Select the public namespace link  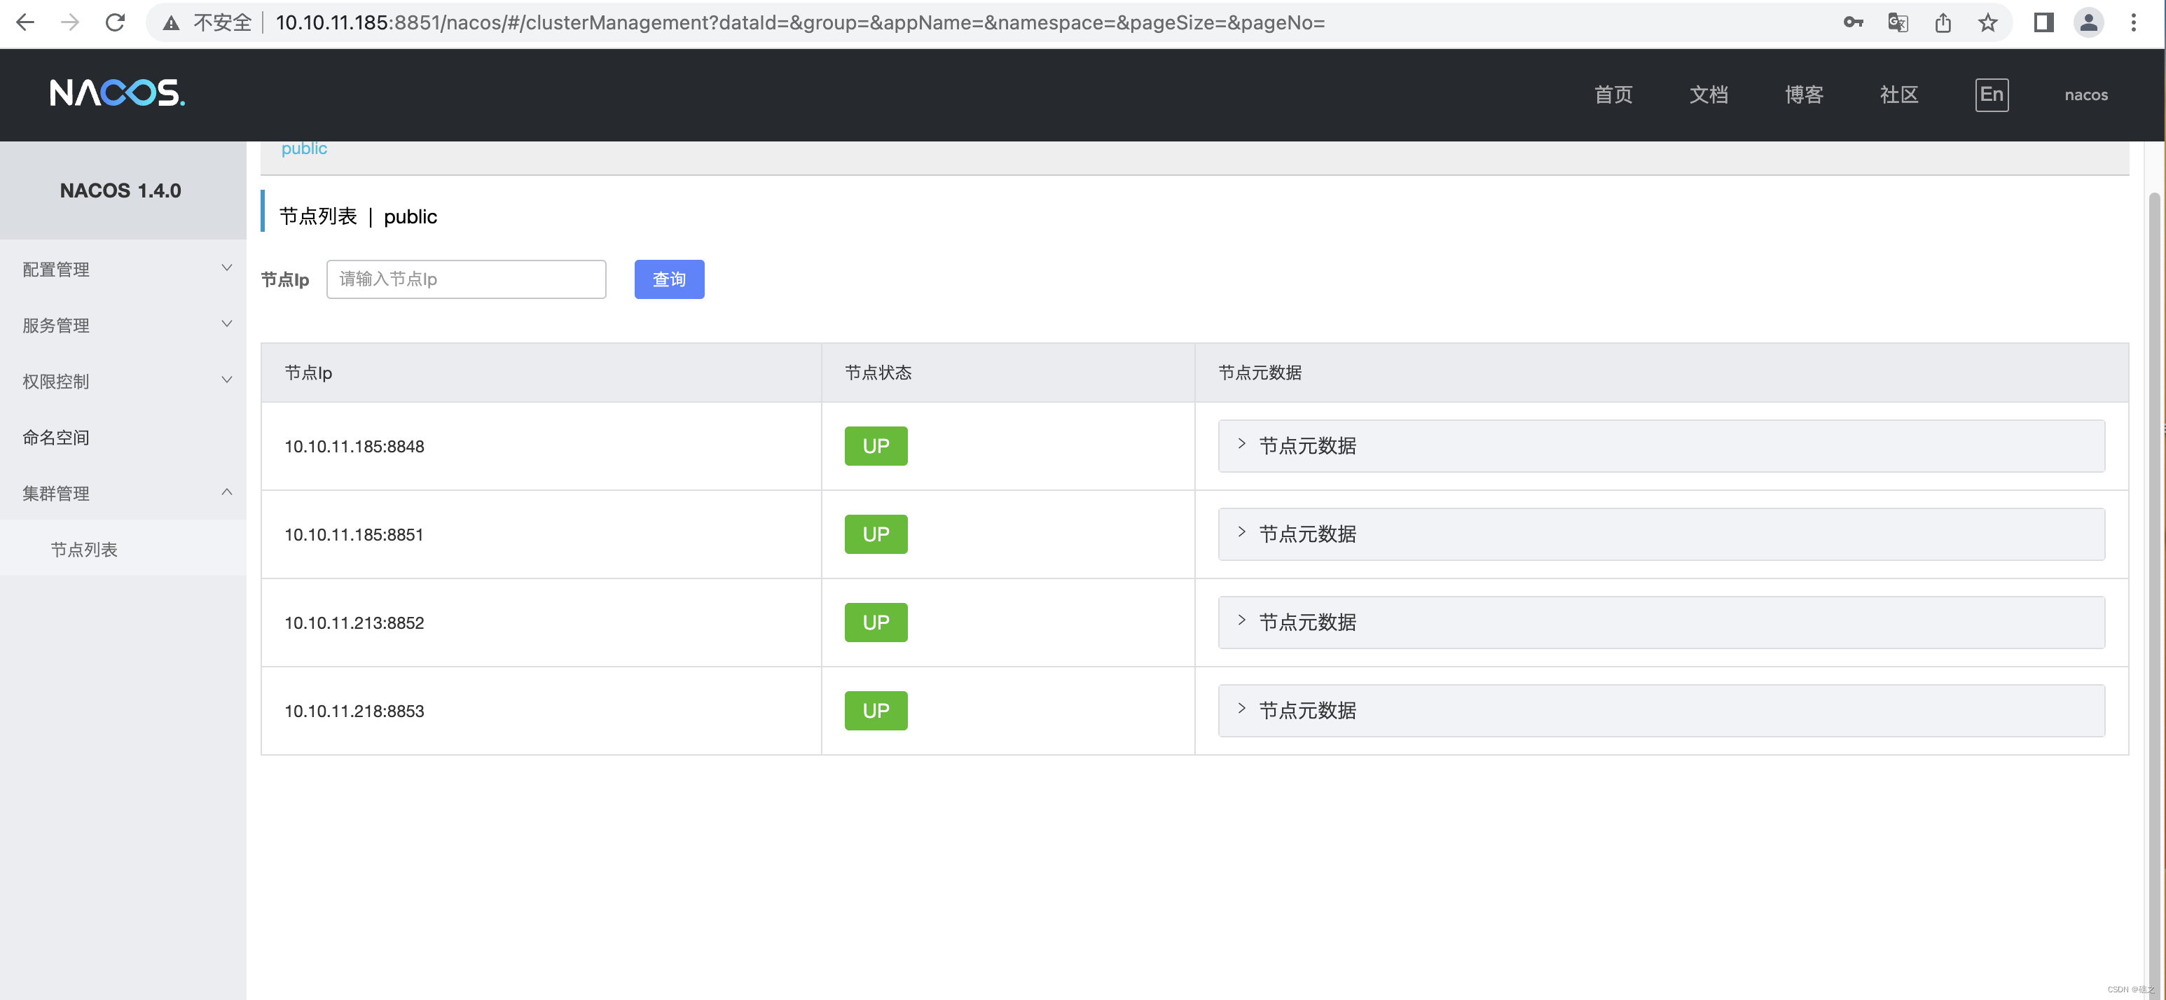tap(303, 148)
